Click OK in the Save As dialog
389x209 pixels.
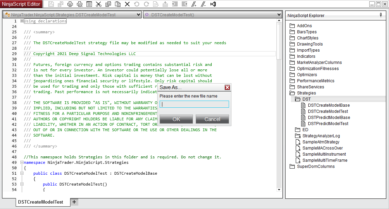176,119
